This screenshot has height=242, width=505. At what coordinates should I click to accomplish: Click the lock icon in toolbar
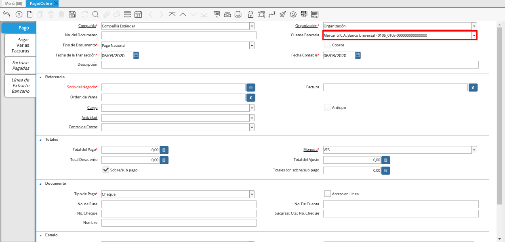[x=250, y=15]
